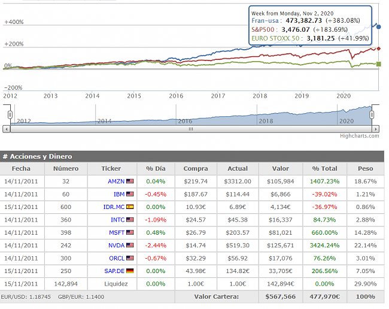389x309 pixels.
Task: Click the German flag icon beside SAP.DE
Action: pyautogui.click(x=130, y=271)
